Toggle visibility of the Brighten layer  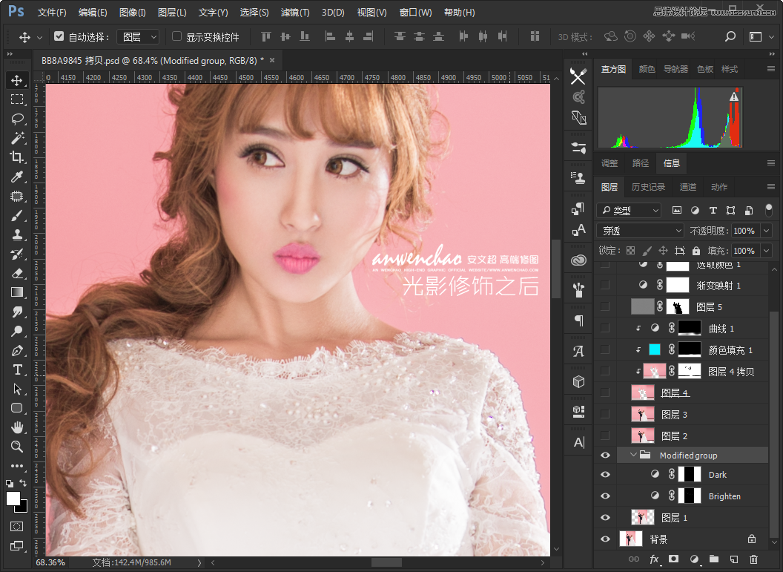coord(605,496)
